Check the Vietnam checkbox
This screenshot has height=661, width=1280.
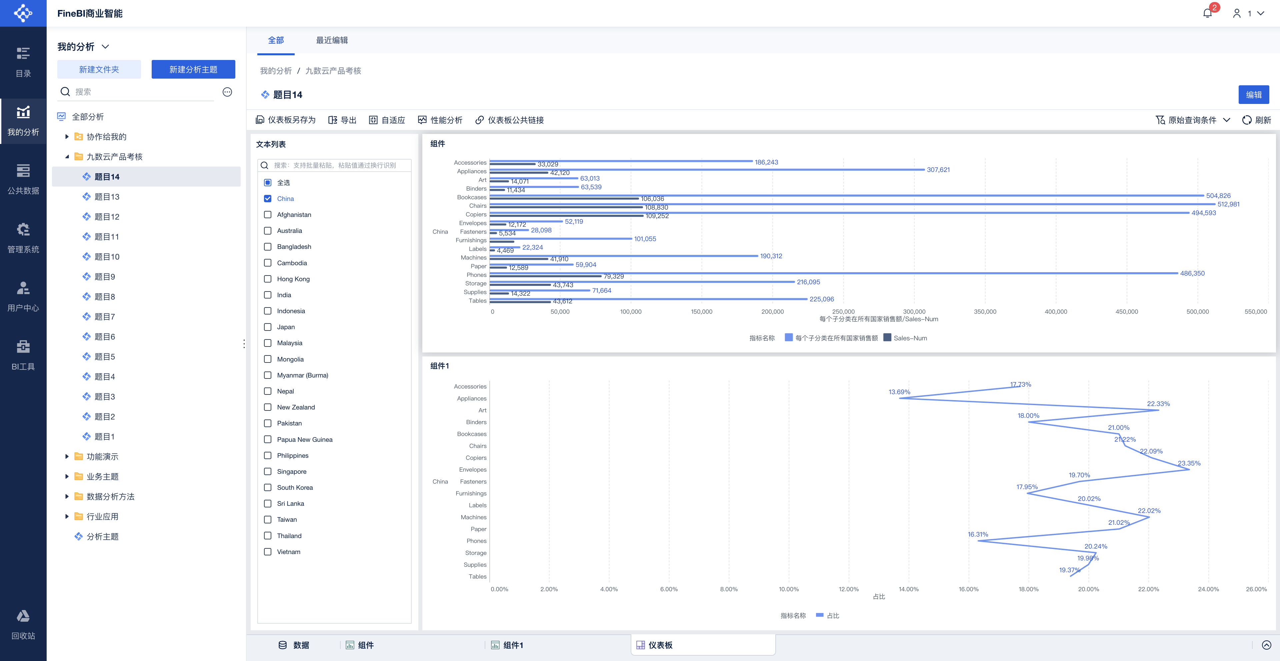point(268,552)
